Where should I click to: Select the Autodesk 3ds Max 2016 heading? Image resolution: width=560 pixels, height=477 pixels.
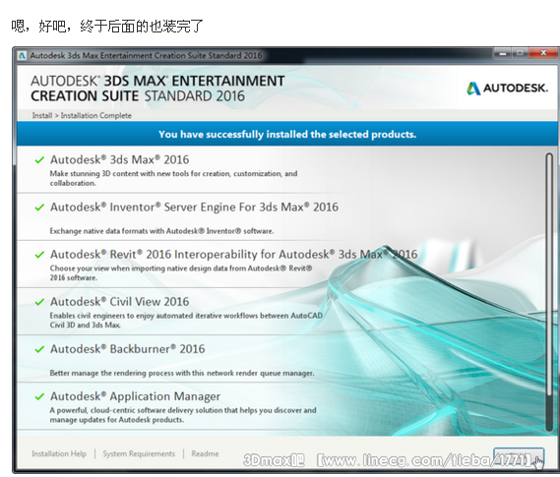(120, 160)
